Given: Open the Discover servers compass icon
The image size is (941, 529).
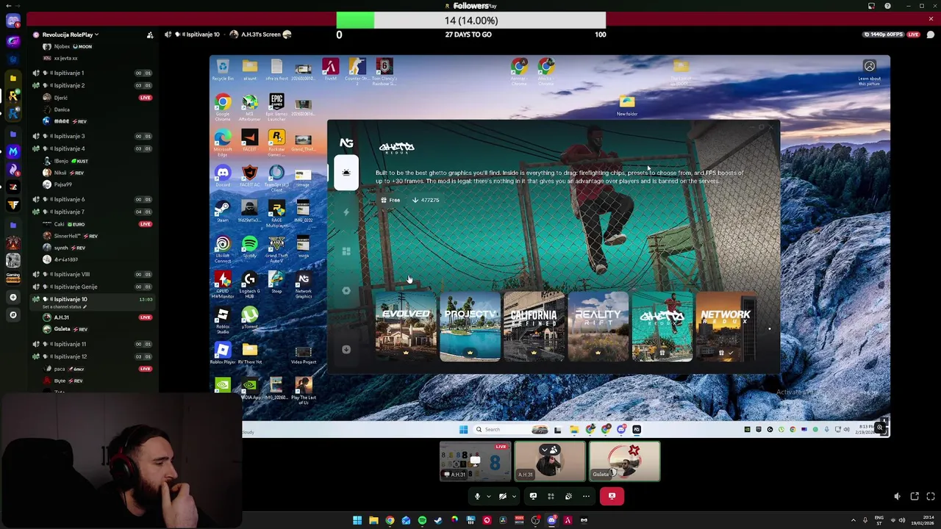Looking at the screenshot, I should [12, 314].
